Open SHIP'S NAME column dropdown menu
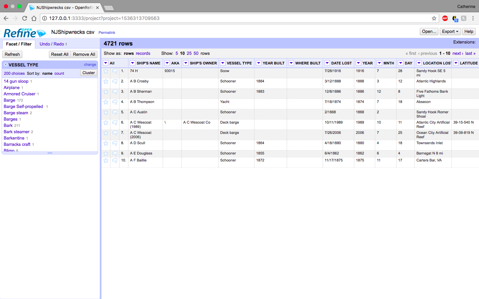 [x=132, y=63]
